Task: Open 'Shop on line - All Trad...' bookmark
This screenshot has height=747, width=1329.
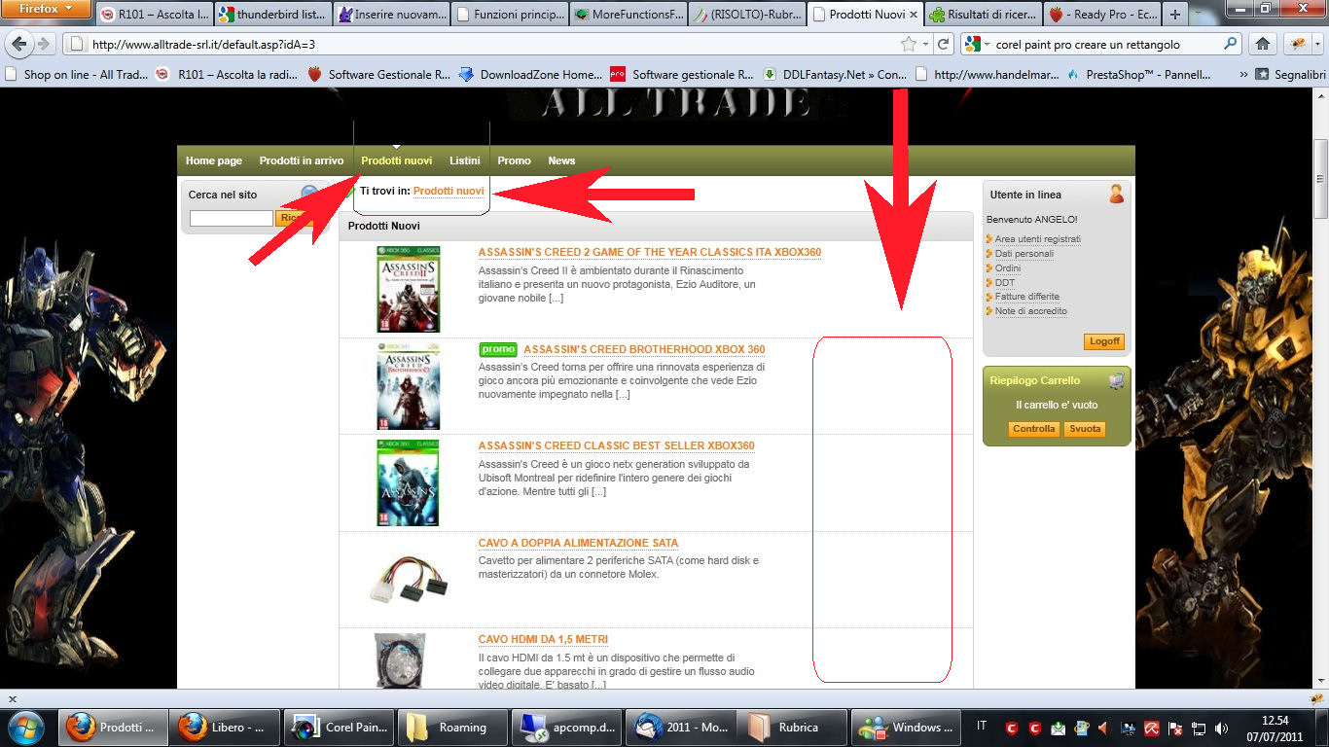Action: pyautogui.click(x=77, y=74)
